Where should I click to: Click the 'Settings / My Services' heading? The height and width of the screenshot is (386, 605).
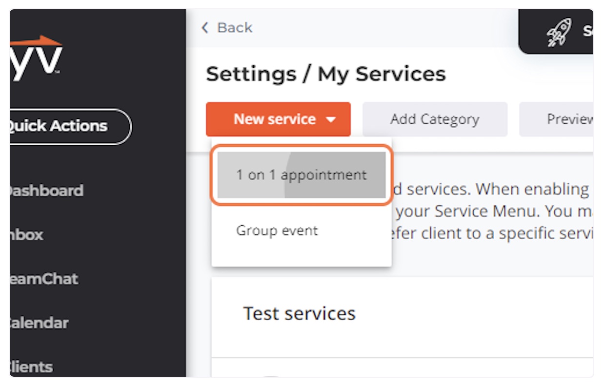tap(326, 74)
